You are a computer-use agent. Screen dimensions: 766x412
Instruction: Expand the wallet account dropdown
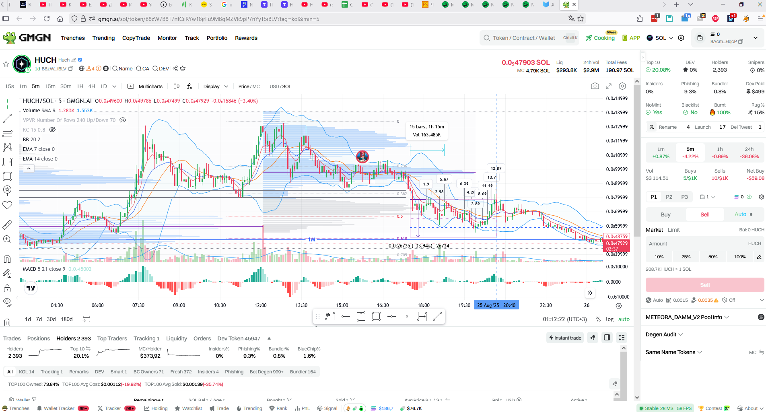tap(755, 38)
